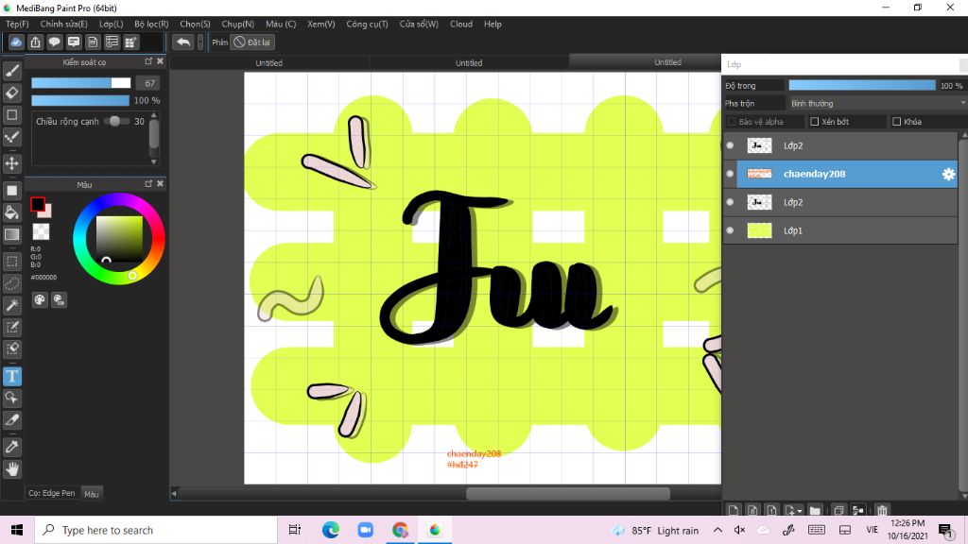Toggle the Bảo vệ alpha checkbox

(x=732, y=122)
